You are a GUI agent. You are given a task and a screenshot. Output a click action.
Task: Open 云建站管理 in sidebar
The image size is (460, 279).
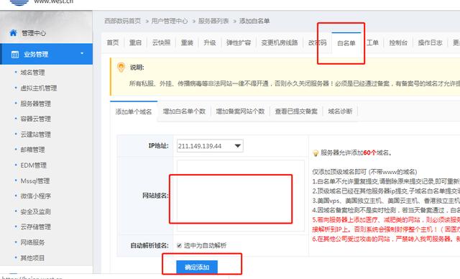tap(35, 134)
